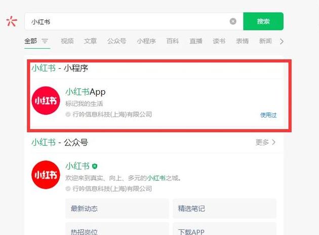
Task: Click the 欢迎来到真实、向上、多元的小红书之城 description
Action: coord(123,178)
